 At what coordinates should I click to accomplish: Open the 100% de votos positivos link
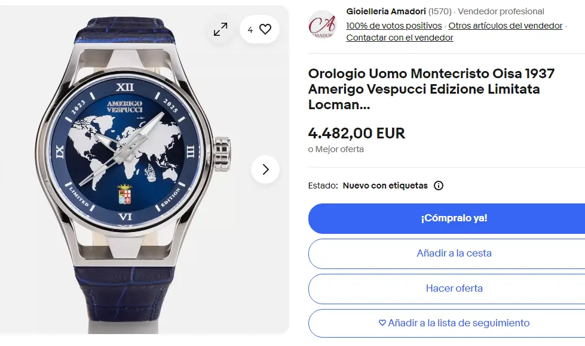click(394, 26)
